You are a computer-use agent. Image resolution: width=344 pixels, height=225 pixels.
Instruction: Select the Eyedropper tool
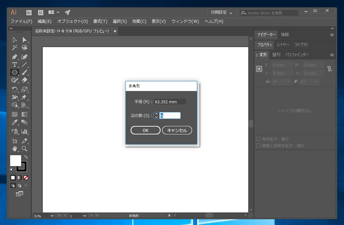tap(15, 122)
